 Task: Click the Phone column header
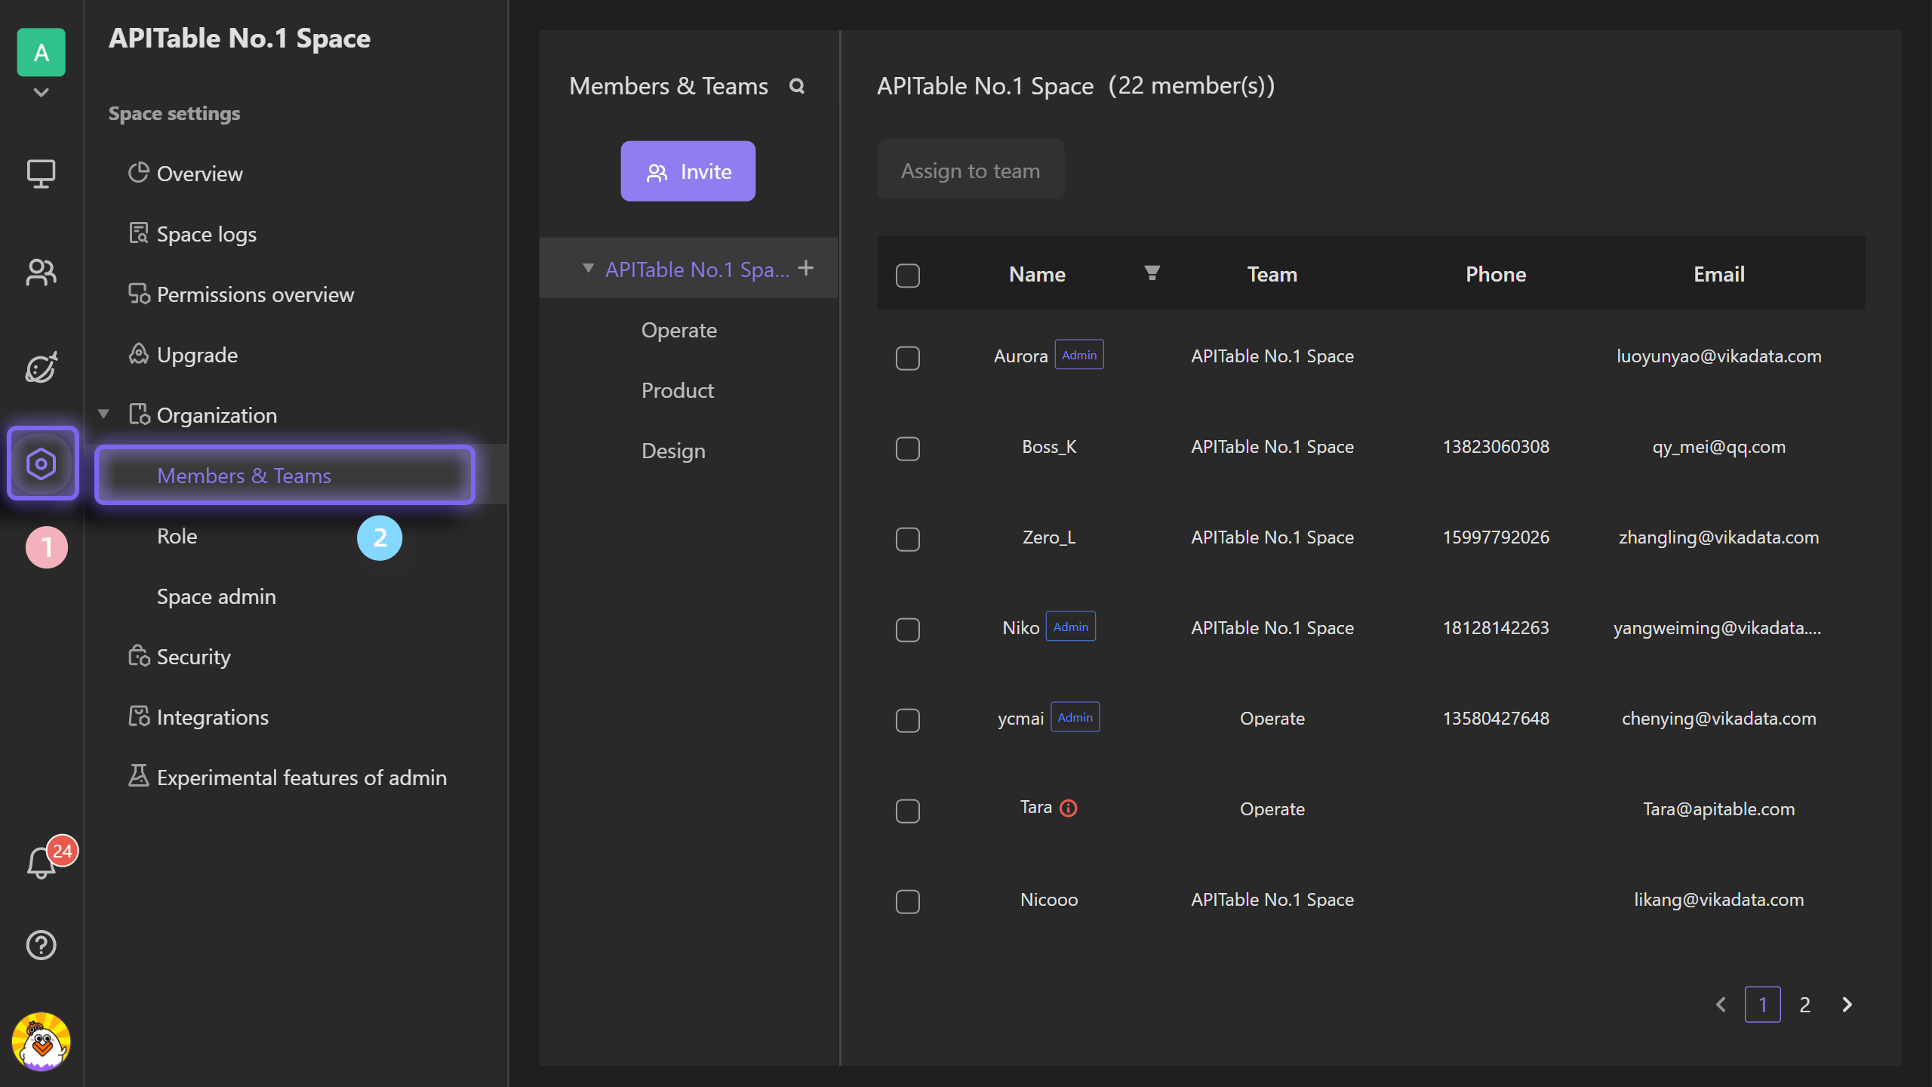coord(1496,274)
